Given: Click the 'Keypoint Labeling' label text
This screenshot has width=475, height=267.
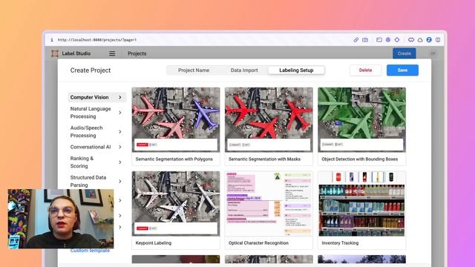Looking at the screenshot, I should pyautogui.click(x=154, y=243).
